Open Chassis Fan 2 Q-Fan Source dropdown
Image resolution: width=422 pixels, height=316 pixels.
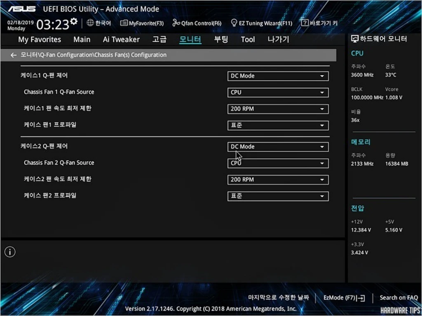pos(278,163)
